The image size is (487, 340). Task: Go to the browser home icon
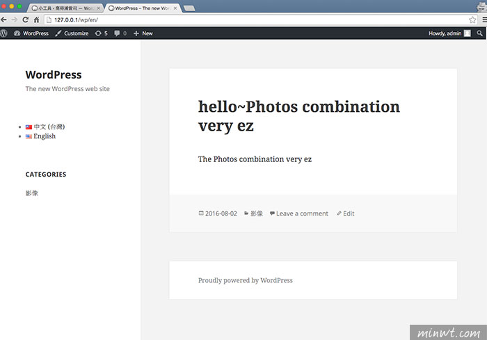pos(37,20)
